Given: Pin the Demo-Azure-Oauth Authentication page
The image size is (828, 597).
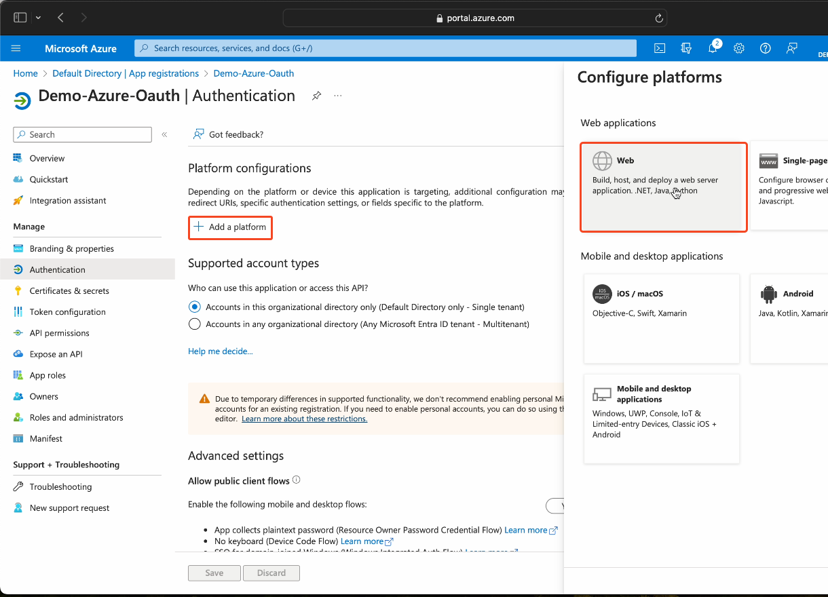Looking at the screenshot, I should click(x=316, y=96).
